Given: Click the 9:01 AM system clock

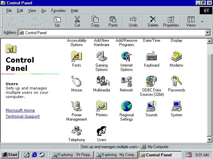Looking at the screenshot, I should tap(202, 155).
